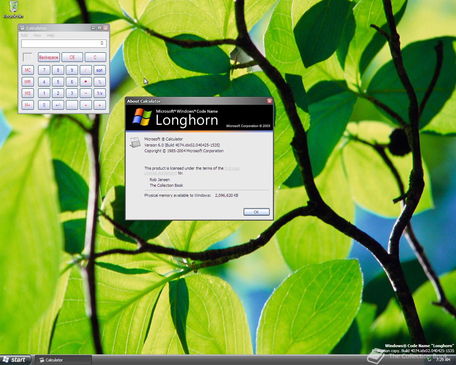The width and height of the screenshot is (456, 365).
Task: Maximize the Calculator window
Action: coord(99,28)
